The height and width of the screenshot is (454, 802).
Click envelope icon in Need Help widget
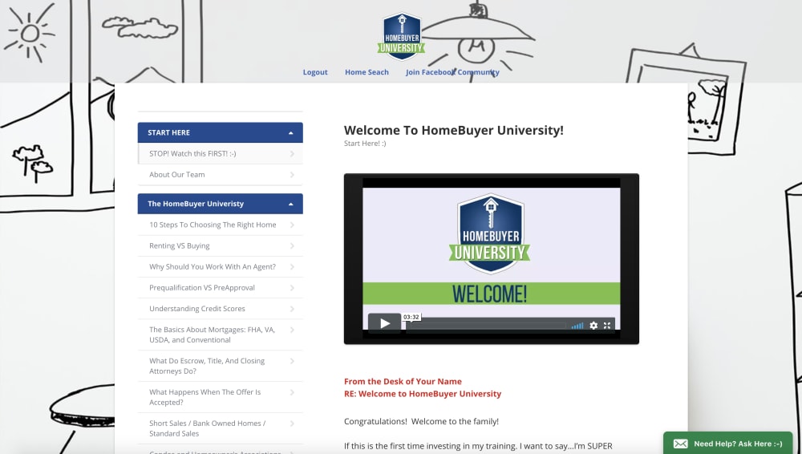tap(680, 444)
